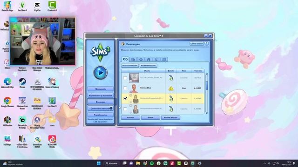Uncheck the highlighted yellow row checkbox
This screenshot has width=298, height=167.
click(x=125, y=98)
